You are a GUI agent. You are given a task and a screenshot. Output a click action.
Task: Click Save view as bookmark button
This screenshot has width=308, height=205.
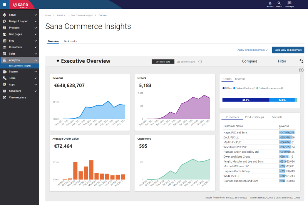[288, 50]
